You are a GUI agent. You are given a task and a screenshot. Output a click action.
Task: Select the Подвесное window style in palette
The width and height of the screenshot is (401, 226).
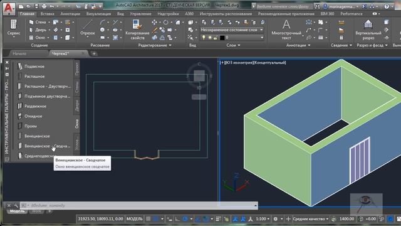pos(31,67)
